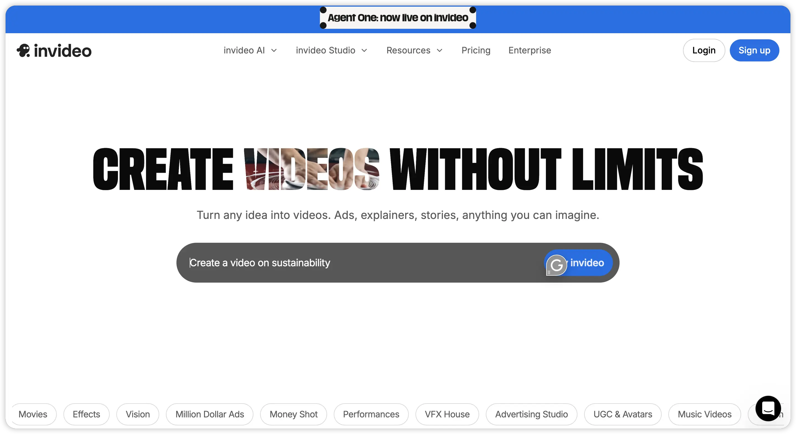Viewport: 796px width, 434px height.
Task: Click the blue Sign up button
Action: pyautogui.click(x=754, y=50)
